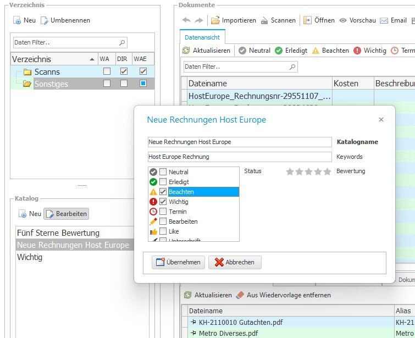Close the Neue Rechnungen Host Europe dialog
Screen dimensions: 415x338
(381, 120)
